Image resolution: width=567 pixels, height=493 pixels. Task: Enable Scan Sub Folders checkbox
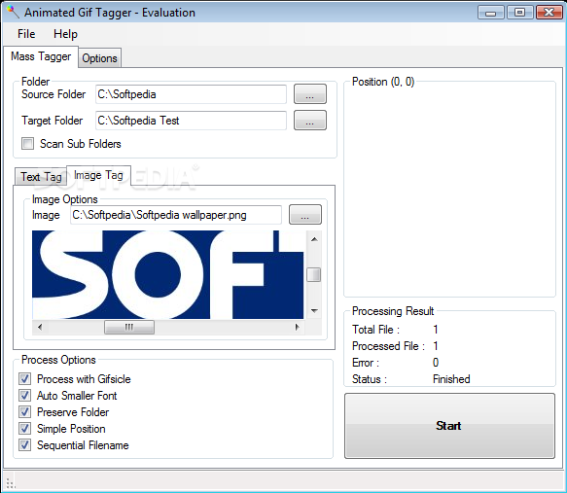27,144
